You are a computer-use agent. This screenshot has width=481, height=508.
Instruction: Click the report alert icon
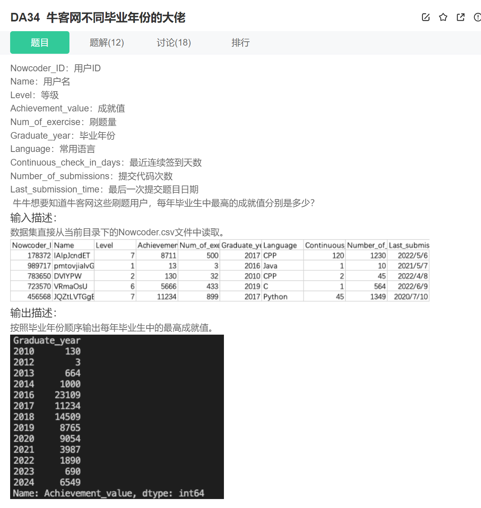[x=477, y=17]
